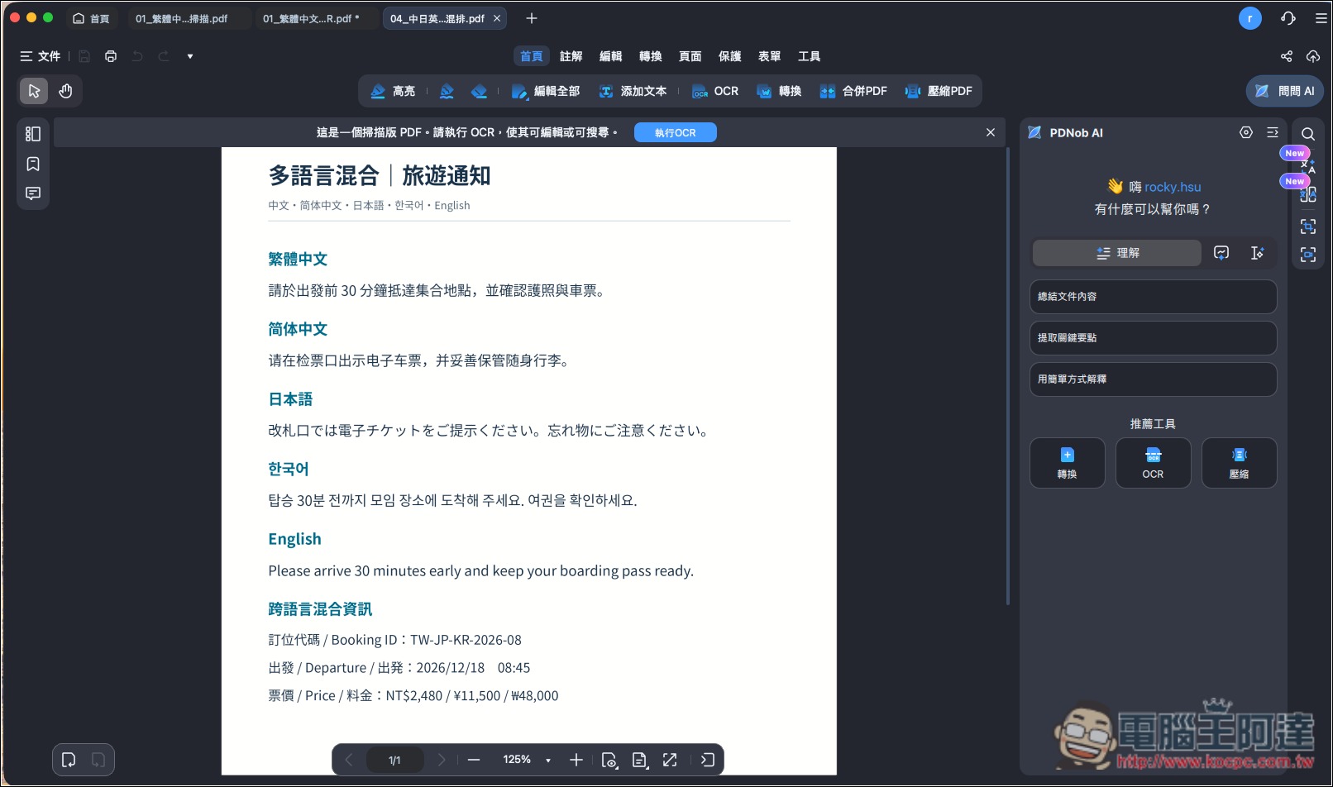This screenshot has width=1333, height=787.
Task: Open the 問問 AI assistant
Action: [1285, 91]
